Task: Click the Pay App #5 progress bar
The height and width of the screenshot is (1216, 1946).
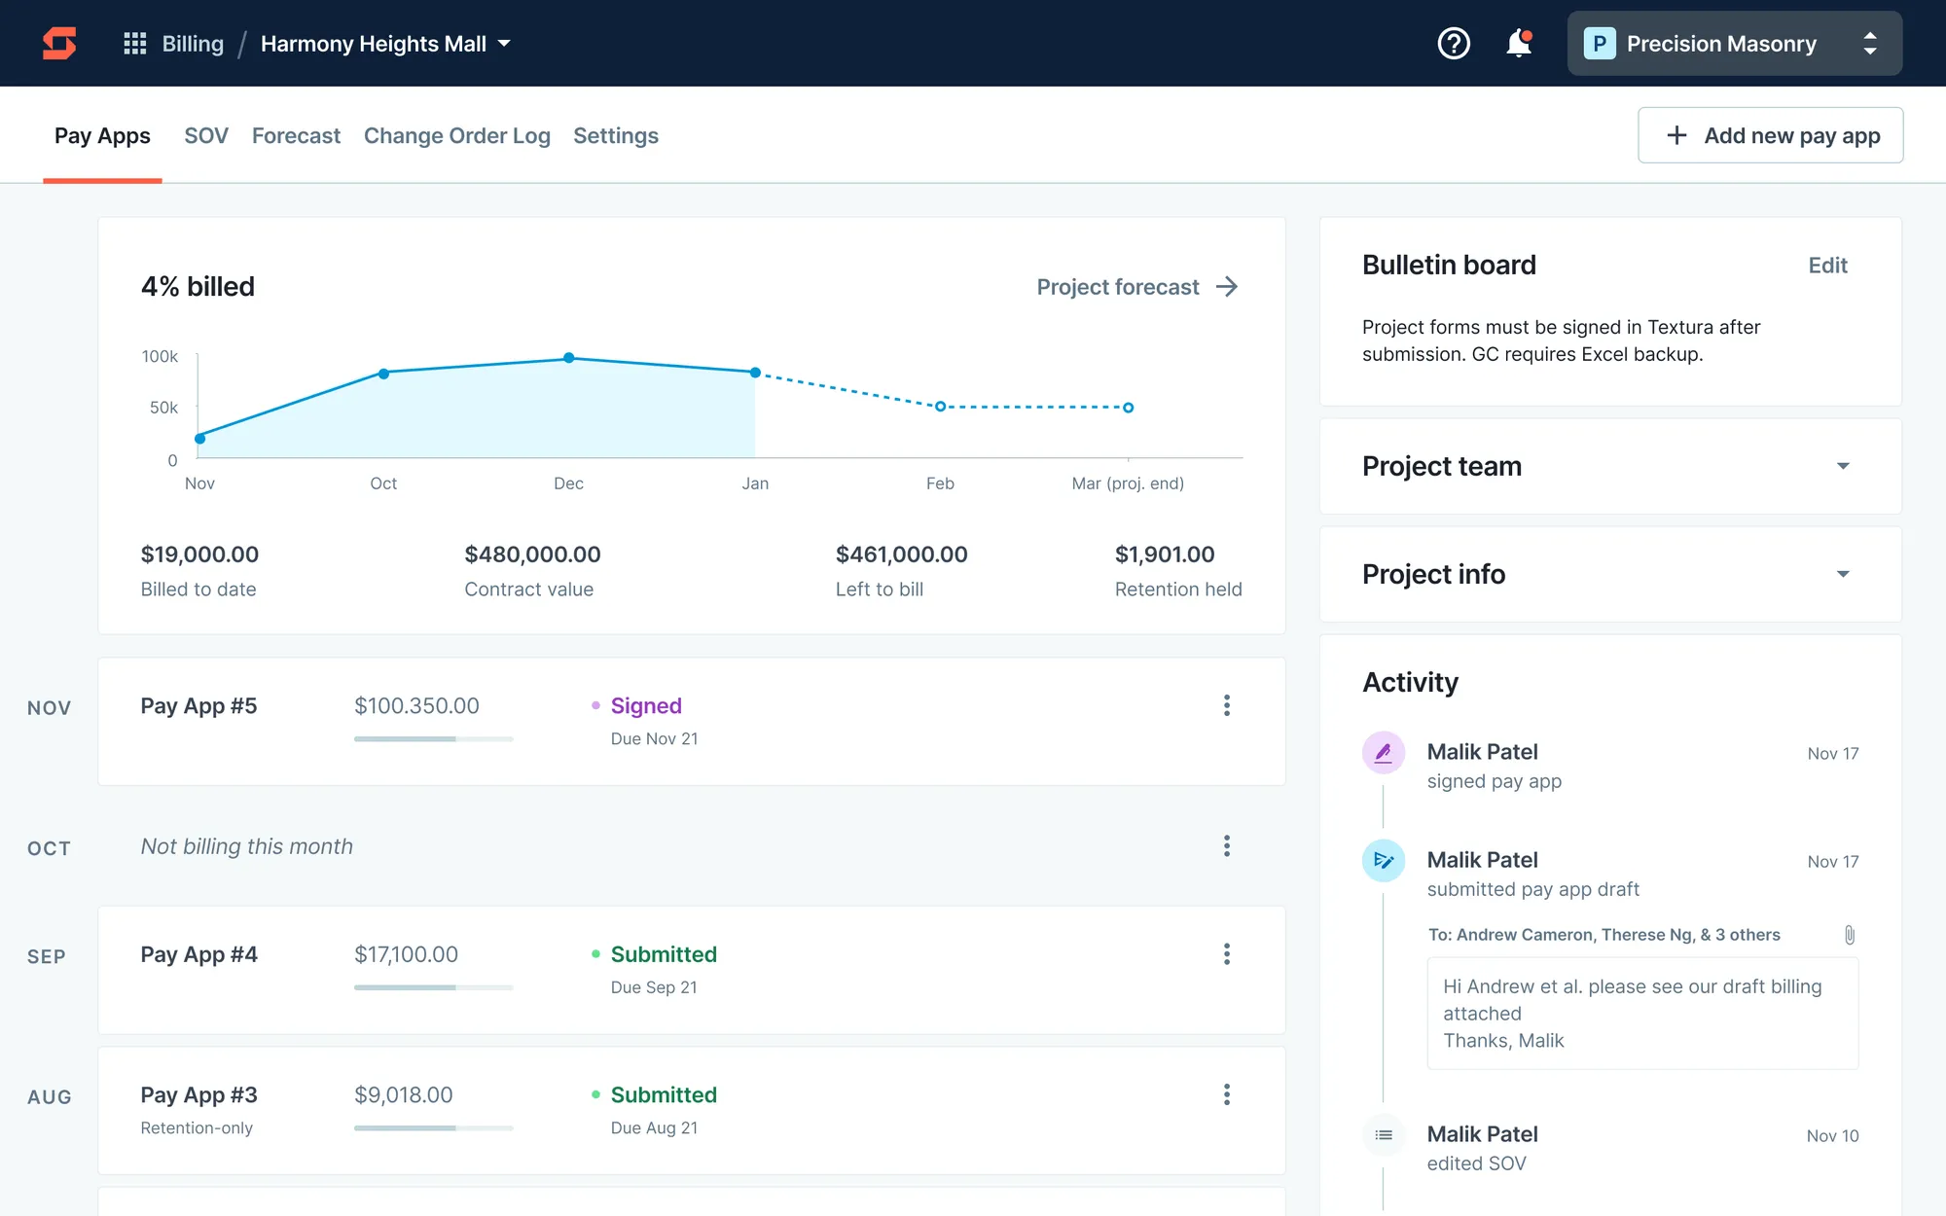Action: [x=433, y=739]
